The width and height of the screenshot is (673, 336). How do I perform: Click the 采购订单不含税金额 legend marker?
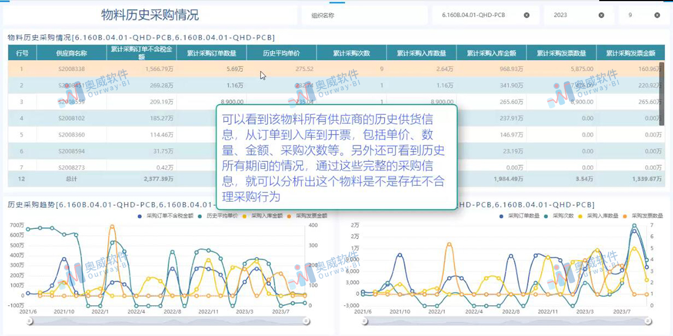[x=139, y=215]
